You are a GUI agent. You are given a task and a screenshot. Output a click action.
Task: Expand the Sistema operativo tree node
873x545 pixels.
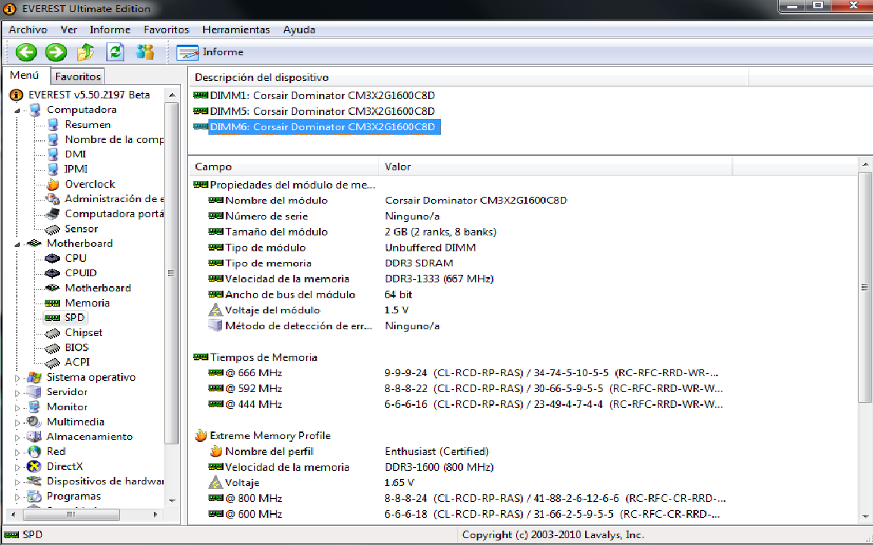17,378
